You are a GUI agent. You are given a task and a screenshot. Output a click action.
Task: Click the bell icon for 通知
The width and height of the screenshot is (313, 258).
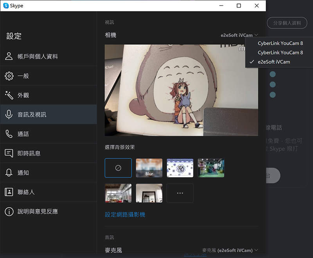9,173
